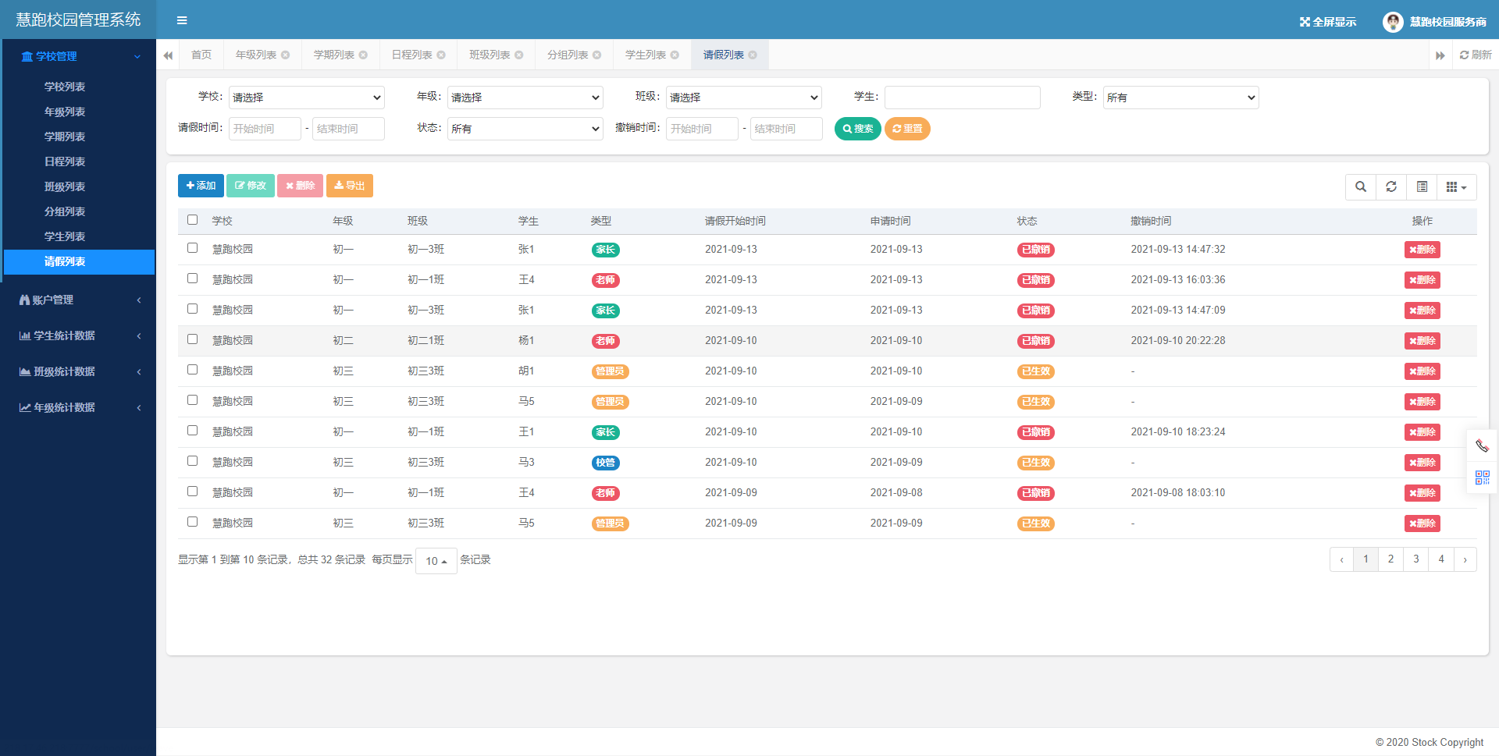Click the floating phone contact icon
Image resolution: width=1499 pixels, height=756 pixels.
[x=1482, y=446]
